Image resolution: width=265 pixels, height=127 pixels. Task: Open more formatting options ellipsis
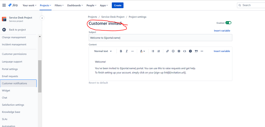(133, 51)
